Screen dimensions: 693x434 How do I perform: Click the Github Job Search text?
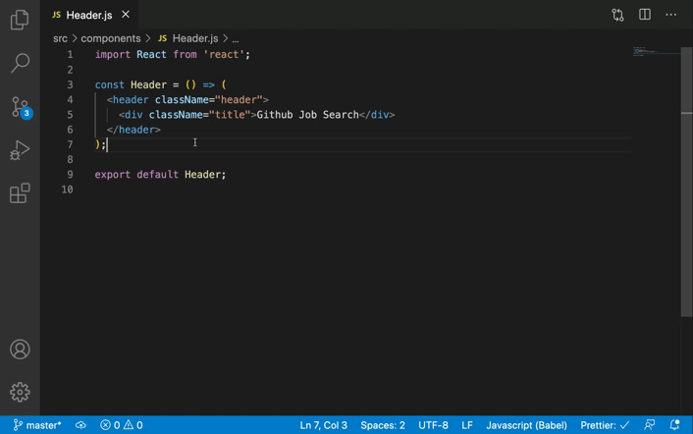[307, 115]
